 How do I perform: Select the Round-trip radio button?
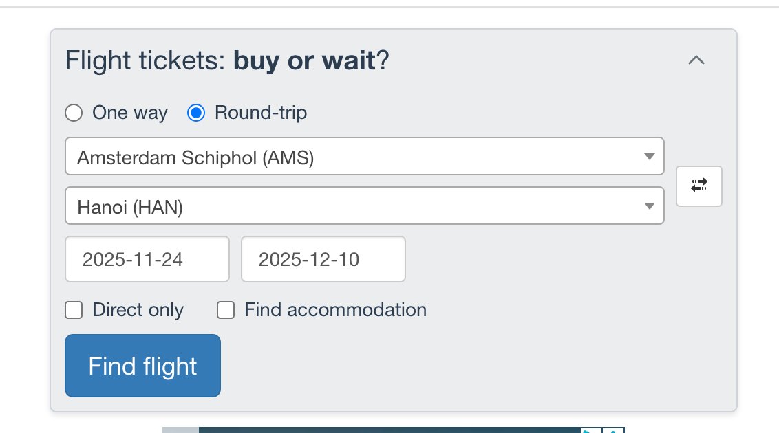pyautogui.click(x=195, y=113)
